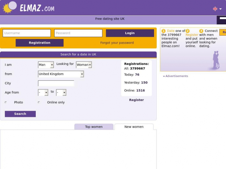The height and width of the screenshot is (169, 226).
Task: Click the Register link under statistics
Action: pos(136,100)
